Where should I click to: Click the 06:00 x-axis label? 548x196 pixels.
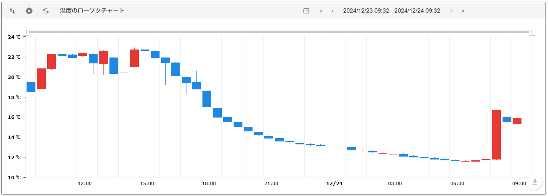pyautogui.click(x=457, y=183)
